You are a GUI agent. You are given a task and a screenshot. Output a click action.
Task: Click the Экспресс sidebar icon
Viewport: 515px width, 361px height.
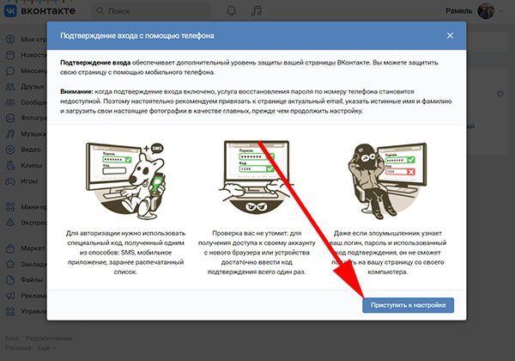point(10,223)
